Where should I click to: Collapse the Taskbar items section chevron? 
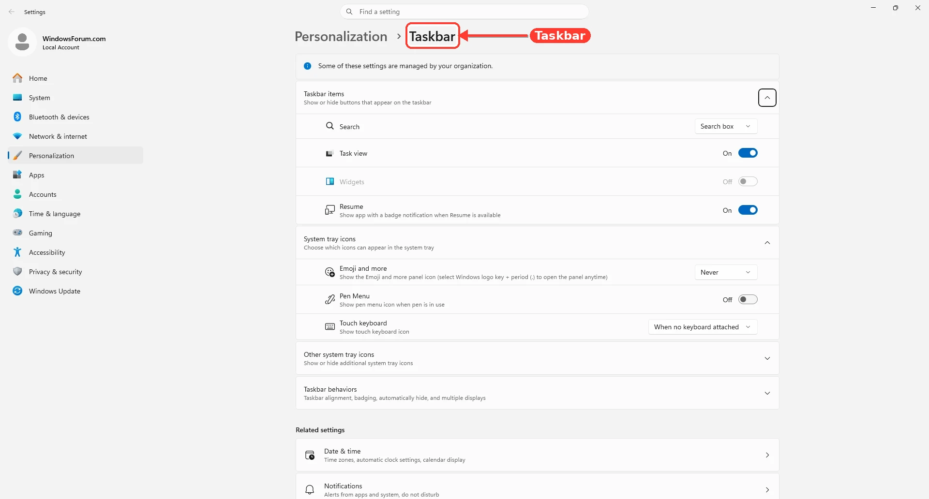coord(767,98)
